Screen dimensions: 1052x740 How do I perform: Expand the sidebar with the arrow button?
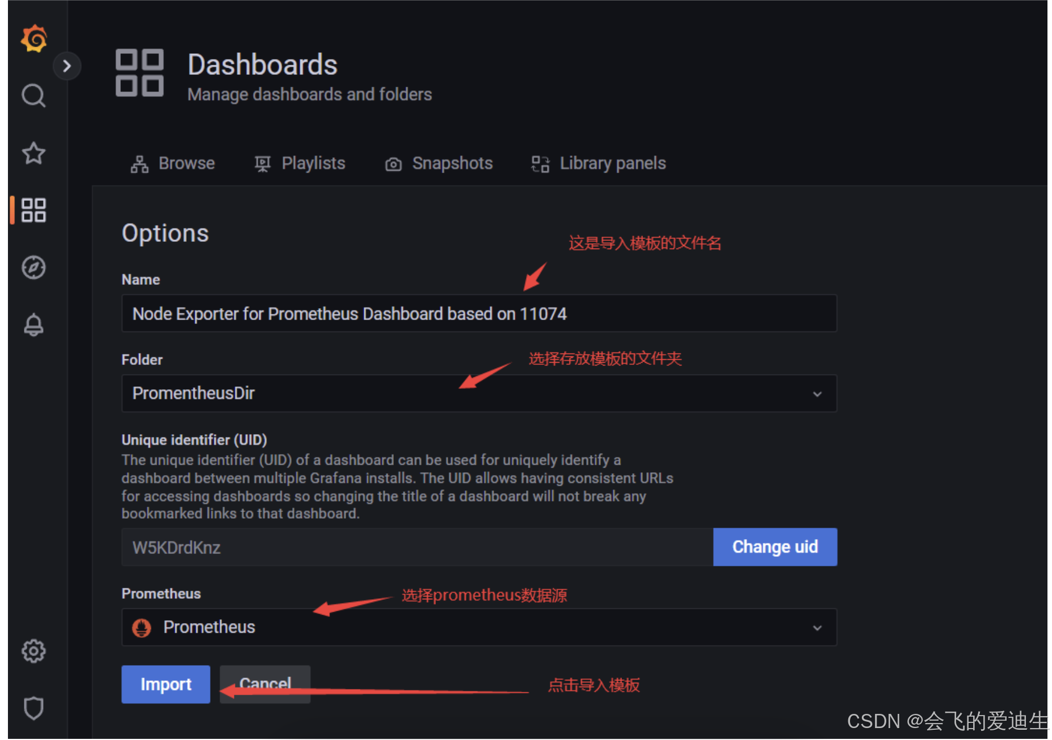point(67,66)
